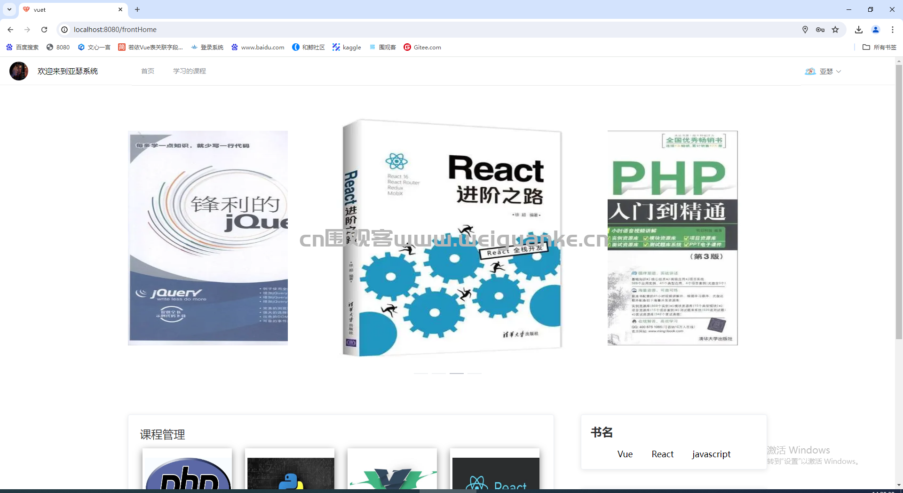Click the 亚瑟 user avatar icon

[x=810, y=72]
